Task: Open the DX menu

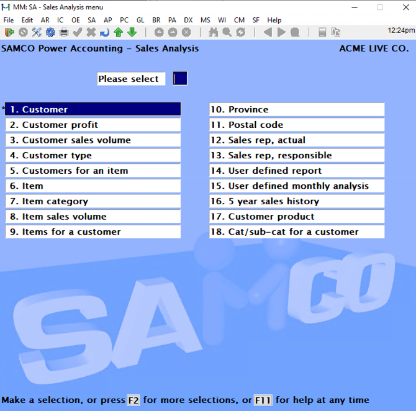Action: coord(188,20)
